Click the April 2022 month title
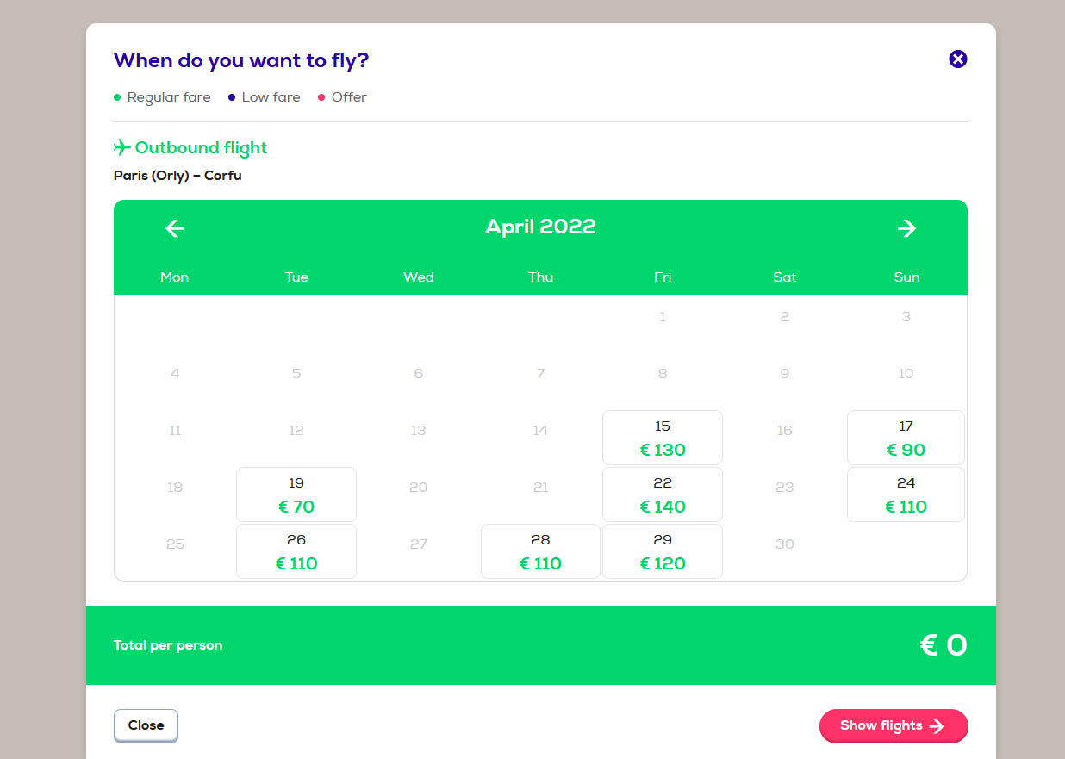Screen dimensions: 1065x759 coord(540,227)
